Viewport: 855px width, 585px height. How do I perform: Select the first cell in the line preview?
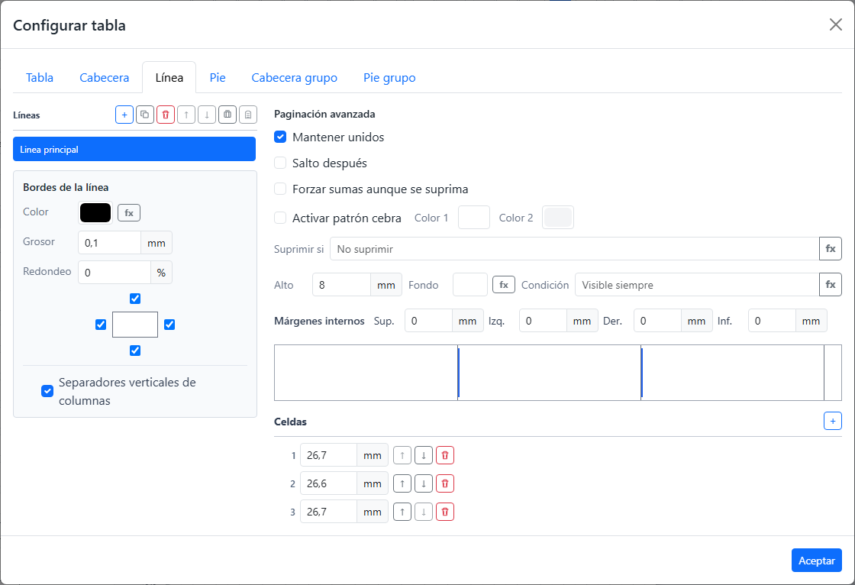coord(366,373)
